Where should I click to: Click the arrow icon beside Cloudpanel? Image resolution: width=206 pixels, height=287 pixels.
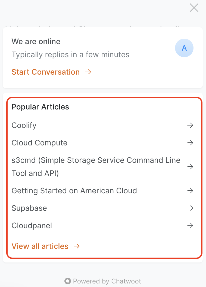tap(190, 225)
